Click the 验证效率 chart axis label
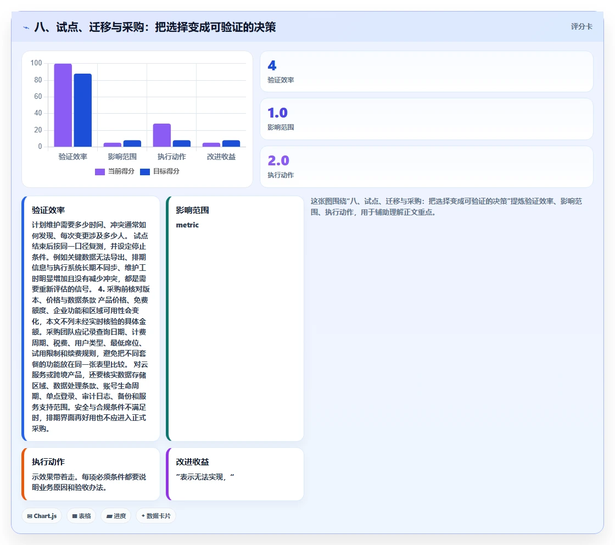 point(73,157)
